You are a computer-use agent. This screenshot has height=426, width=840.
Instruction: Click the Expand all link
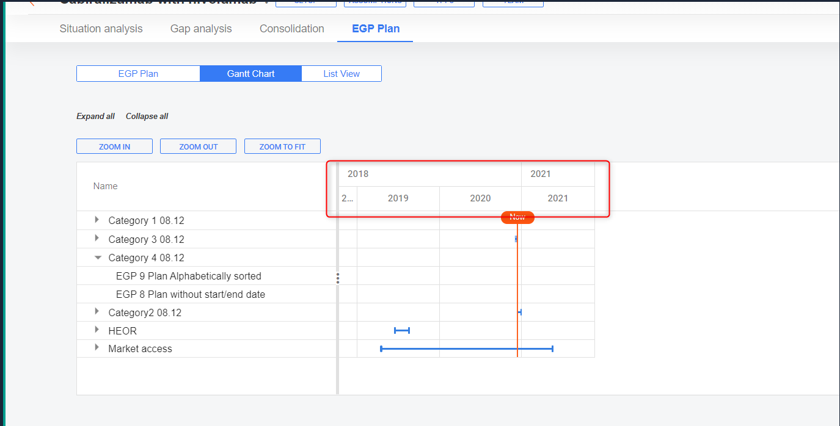95,117
